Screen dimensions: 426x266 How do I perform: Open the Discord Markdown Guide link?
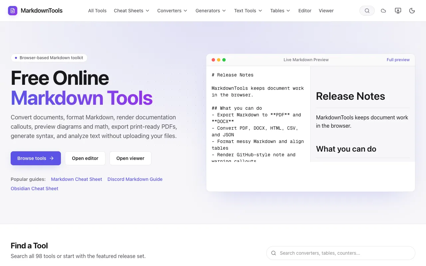[x=135, y=179]
